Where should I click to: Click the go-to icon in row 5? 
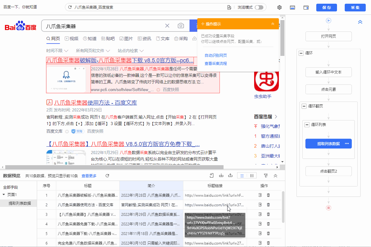pos(260,233)
